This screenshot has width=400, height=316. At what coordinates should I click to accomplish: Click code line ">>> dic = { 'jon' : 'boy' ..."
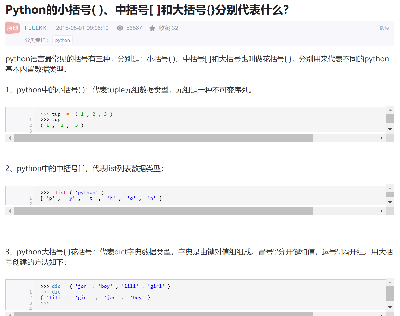click(105, 286)
